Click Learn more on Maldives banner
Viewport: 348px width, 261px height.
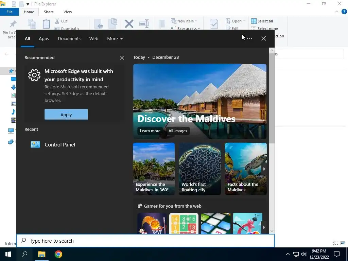(x=150, y=131)
